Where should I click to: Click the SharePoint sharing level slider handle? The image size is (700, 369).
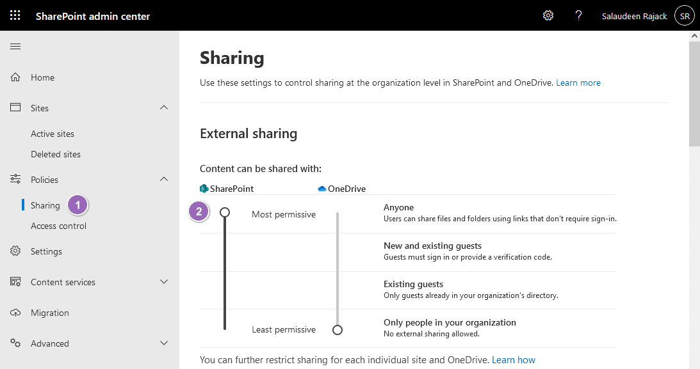(x=225, y=211)
